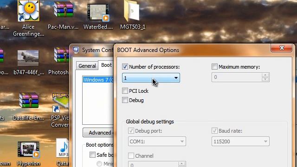The height and width of the screenshot is (167, 297).
Task: Click the Advanced options button
Action: [x=98, y=133]
